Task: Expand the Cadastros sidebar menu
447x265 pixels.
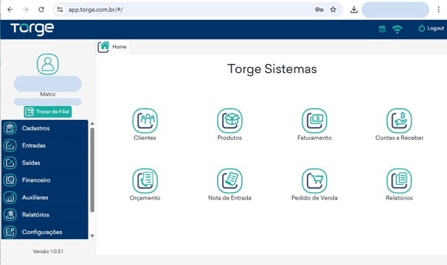Action: pos(45,128)
